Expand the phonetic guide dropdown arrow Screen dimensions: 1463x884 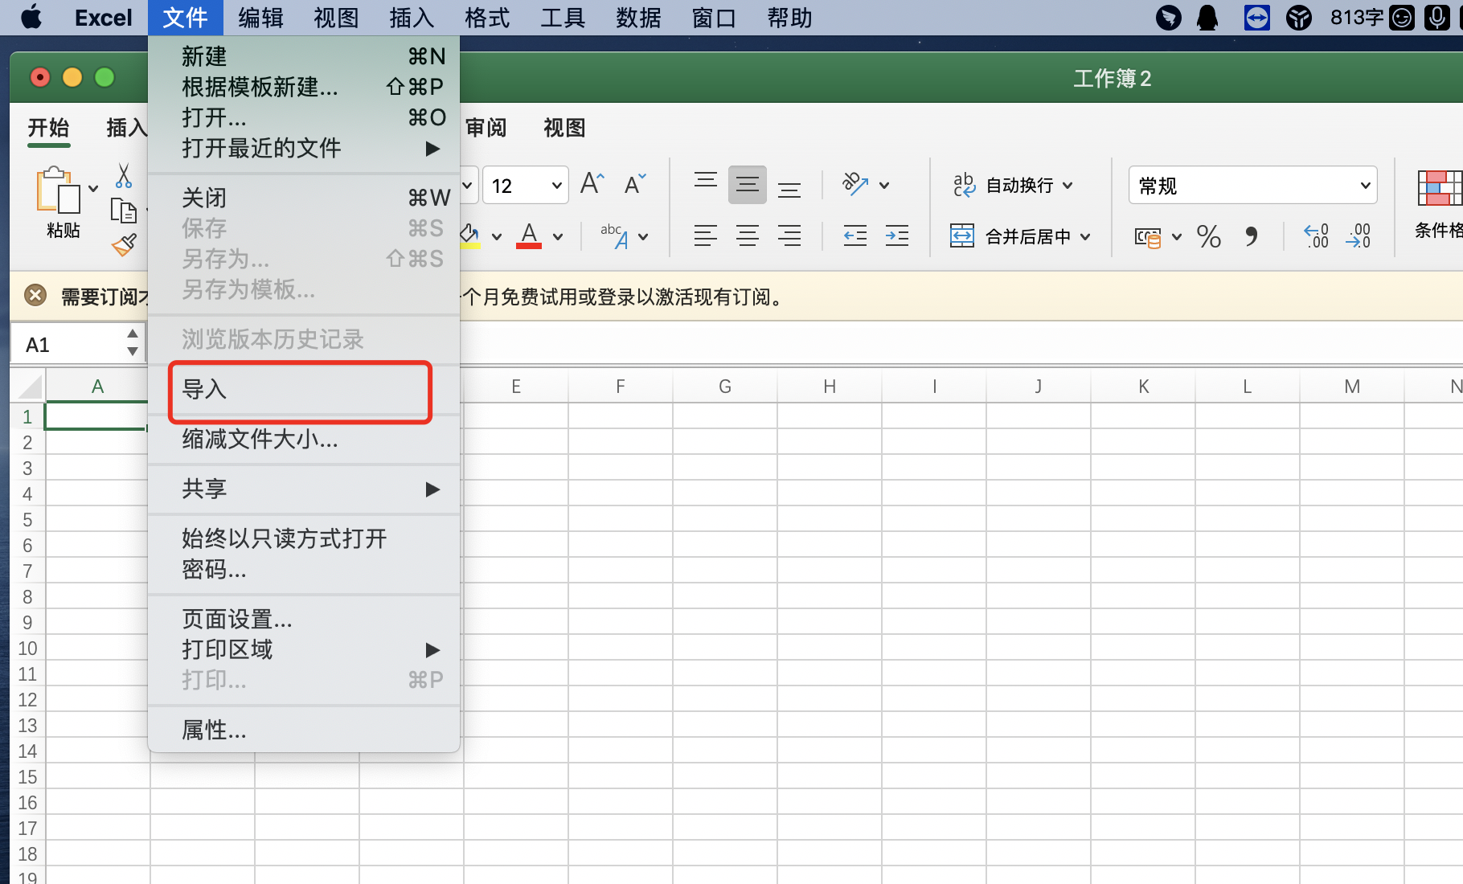pyautogui.click(x=643, y=237)
